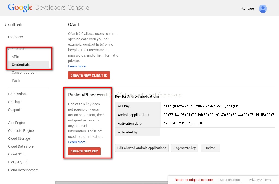
Task: Click Send feedback link
Action: click(231, 180)
